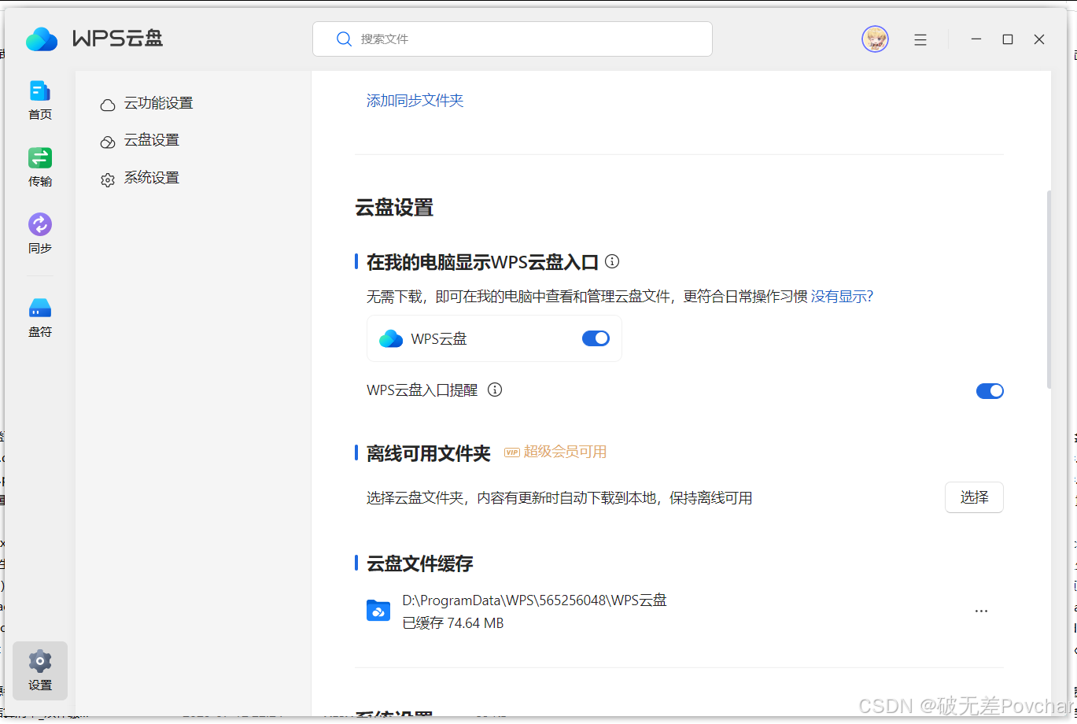The width and height of the screenshot is (1077, 724).
Task: Open the hamburger menu in title bar
Action: pos(920,39)
